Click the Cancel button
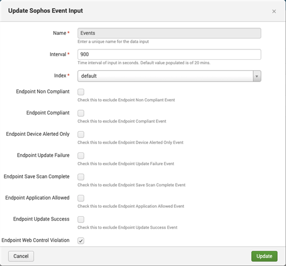 (x=21, y=256)
